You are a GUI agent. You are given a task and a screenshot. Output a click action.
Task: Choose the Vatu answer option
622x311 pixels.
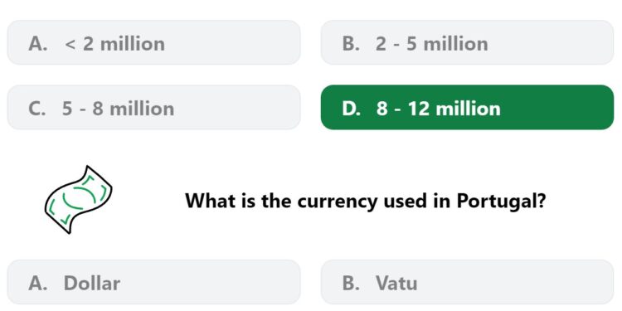(467, 282)
